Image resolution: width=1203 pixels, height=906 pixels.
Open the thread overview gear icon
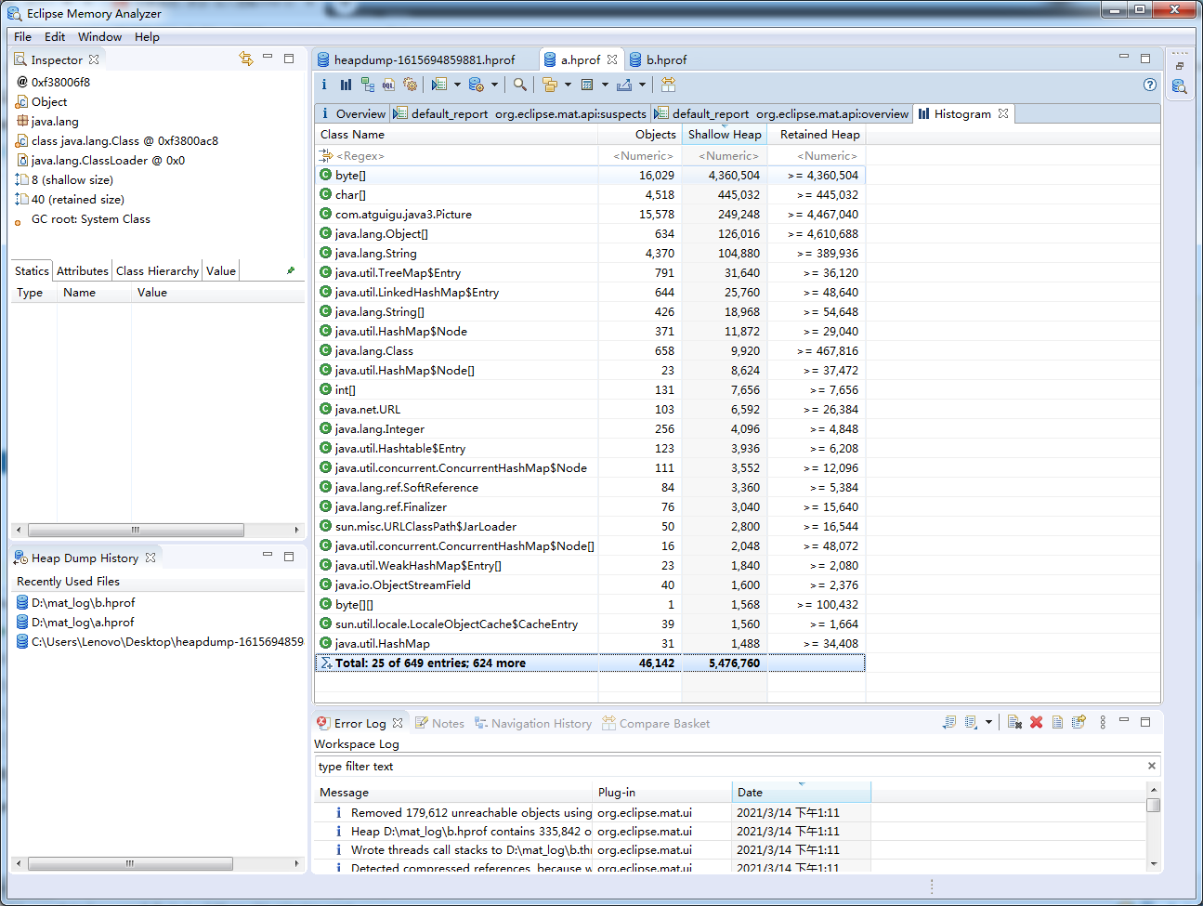(410, 85)
